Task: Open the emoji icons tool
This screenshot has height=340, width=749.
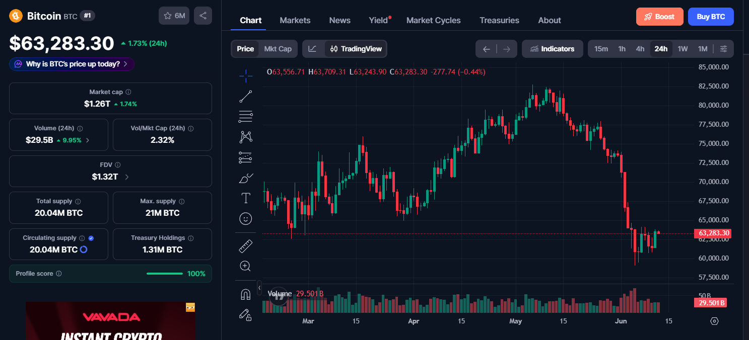Action: point(246,219)
